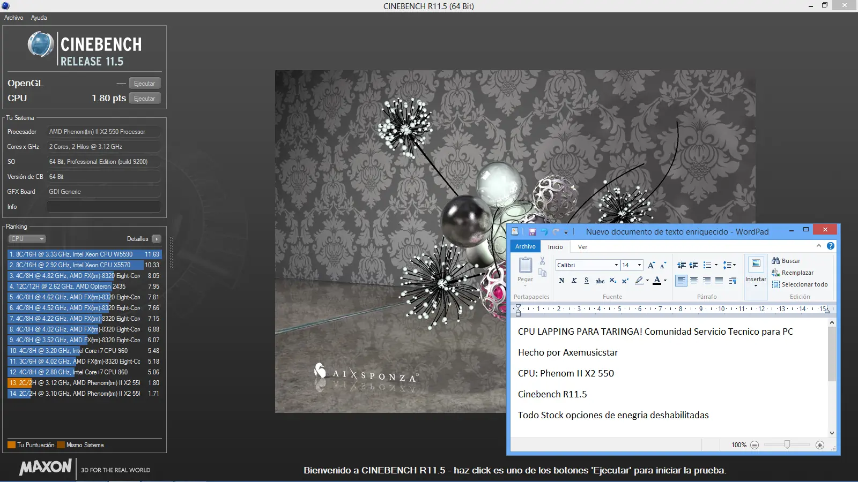Screen dimensions: 858x482
Task: Switch to the Inicio tab in WordPad
Action: click(556, 247)
